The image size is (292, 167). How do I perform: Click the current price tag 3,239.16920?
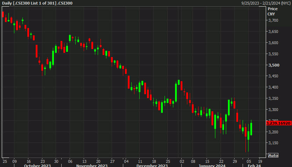(x=279, y=123)
